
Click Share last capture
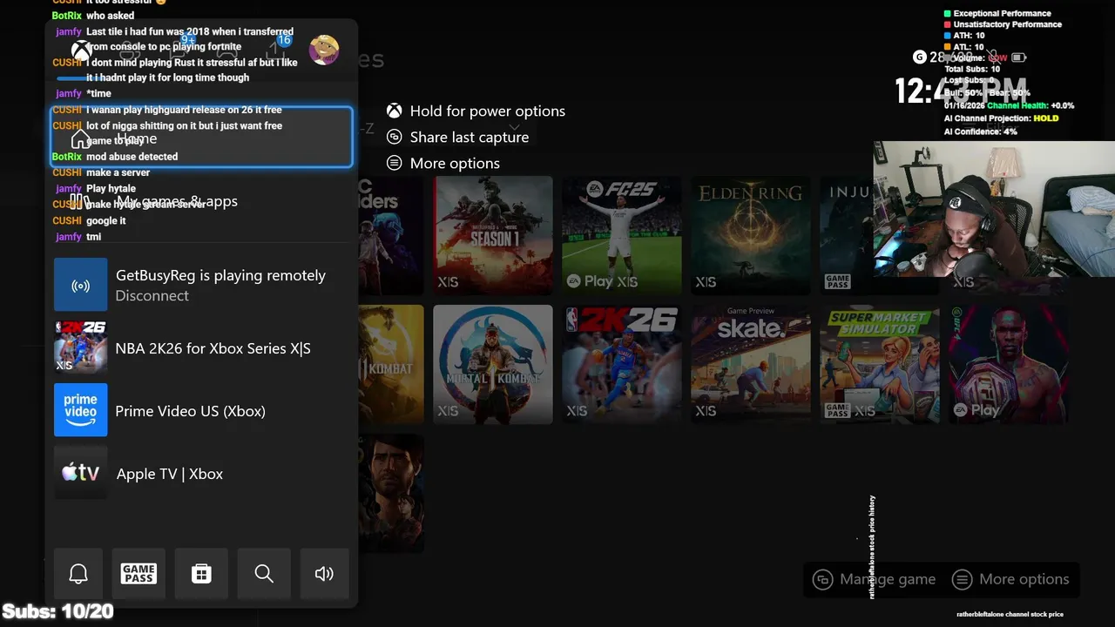click(x=469, y=137)
